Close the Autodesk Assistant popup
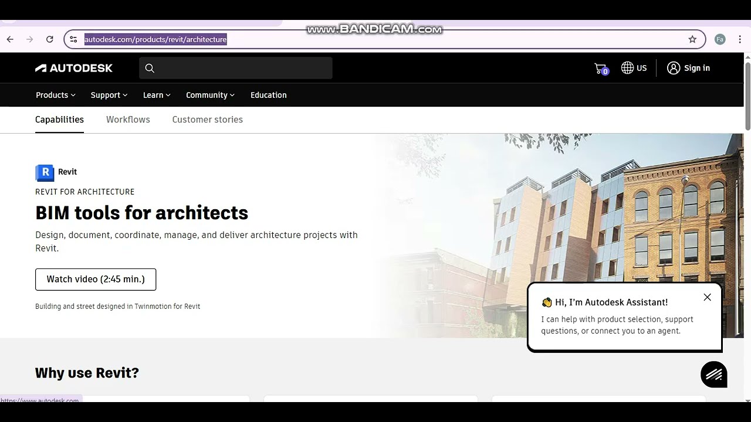The width and height of the screenshot is (751, 422). pyautogui.click(x=707, y=297)
